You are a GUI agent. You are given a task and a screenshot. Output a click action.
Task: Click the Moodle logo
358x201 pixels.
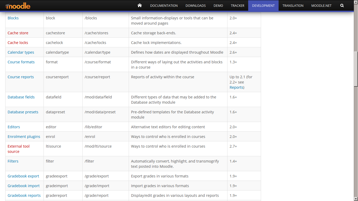pyautogui.click(x=18, y=5)
